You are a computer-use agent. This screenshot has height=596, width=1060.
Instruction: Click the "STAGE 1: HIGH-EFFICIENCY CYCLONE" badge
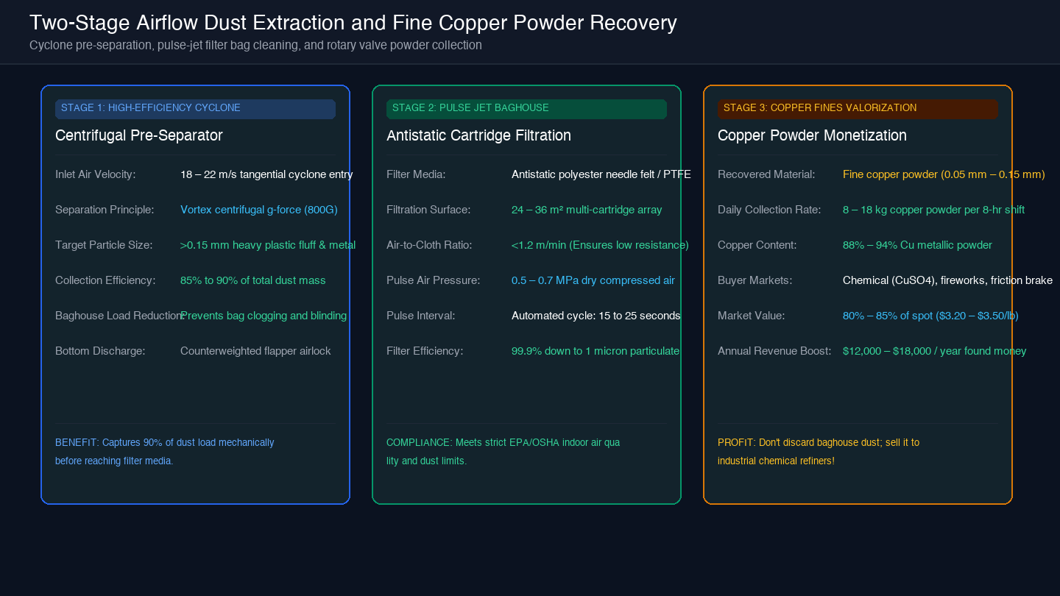195,108
